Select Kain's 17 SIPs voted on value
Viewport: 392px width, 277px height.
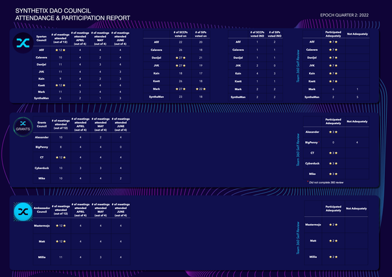(x=201, y=73)
